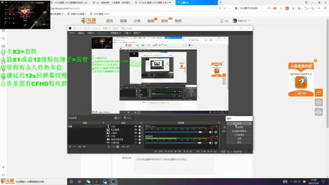Image resolution: width=329 pixels, height=185 pixels.
Task: Toggle lock on the video capture device source
Action: tap(139, 139)
